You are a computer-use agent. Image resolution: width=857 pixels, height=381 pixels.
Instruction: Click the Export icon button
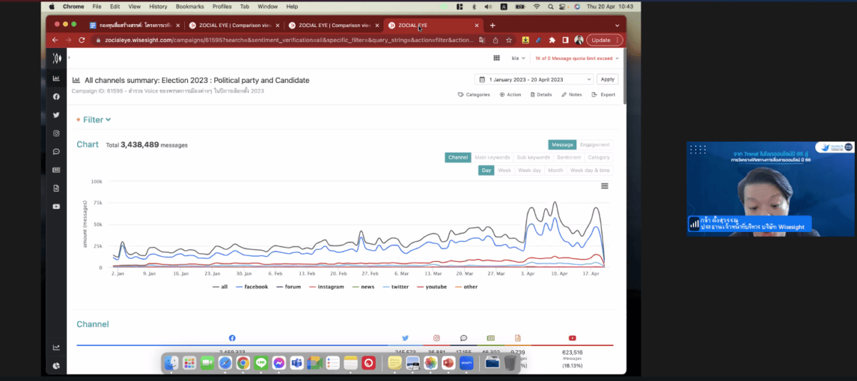(603, 95)
